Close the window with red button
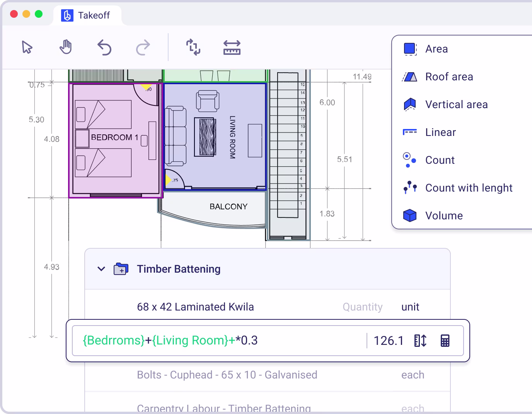 (x=14, y=14)
